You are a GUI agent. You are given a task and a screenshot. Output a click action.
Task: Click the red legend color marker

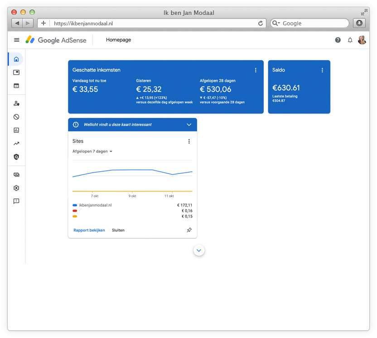(75, 211)
